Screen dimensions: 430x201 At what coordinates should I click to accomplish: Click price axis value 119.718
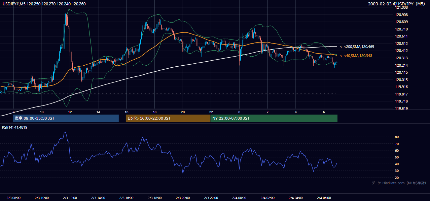[402, 101]
